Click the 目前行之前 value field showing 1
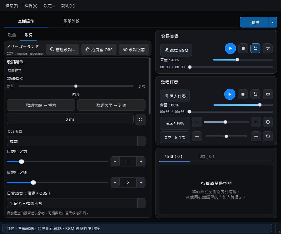The width and height of the screenshot is (281, 234). pyautogui.click(x=128, y=162)
